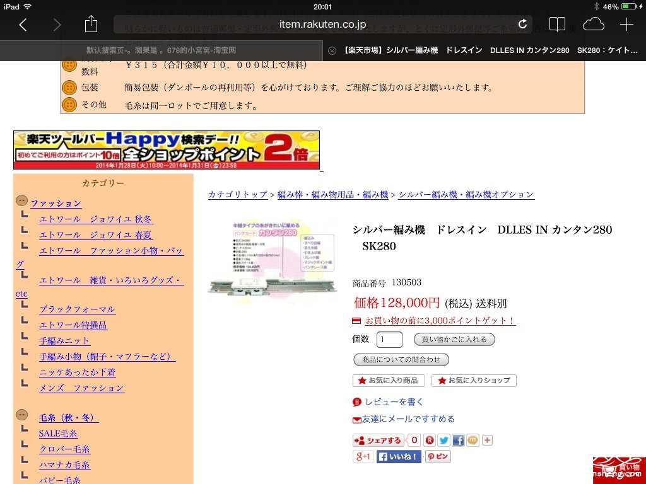
Task: Open the Happy検索デー banner
Action: pos(167,150)
